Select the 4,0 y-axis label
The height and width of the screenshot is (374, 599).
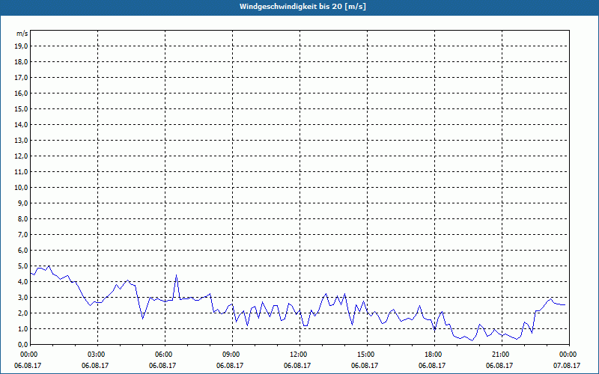coord(22,282)
